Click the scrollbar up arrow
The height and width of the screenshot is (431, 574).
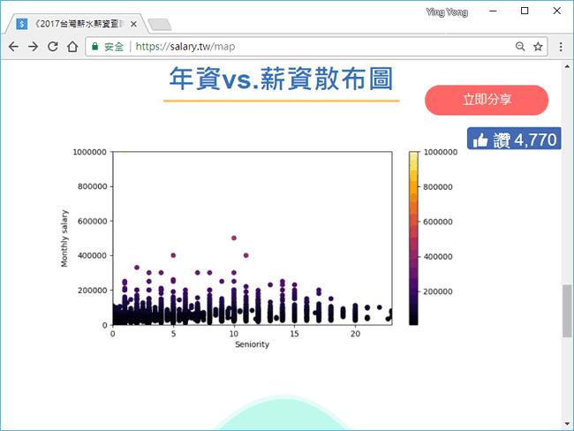567,66
